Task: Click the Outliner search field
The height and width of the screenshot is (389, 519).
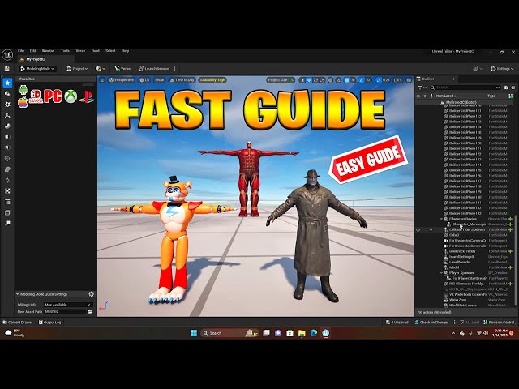Action: [465, 88]
